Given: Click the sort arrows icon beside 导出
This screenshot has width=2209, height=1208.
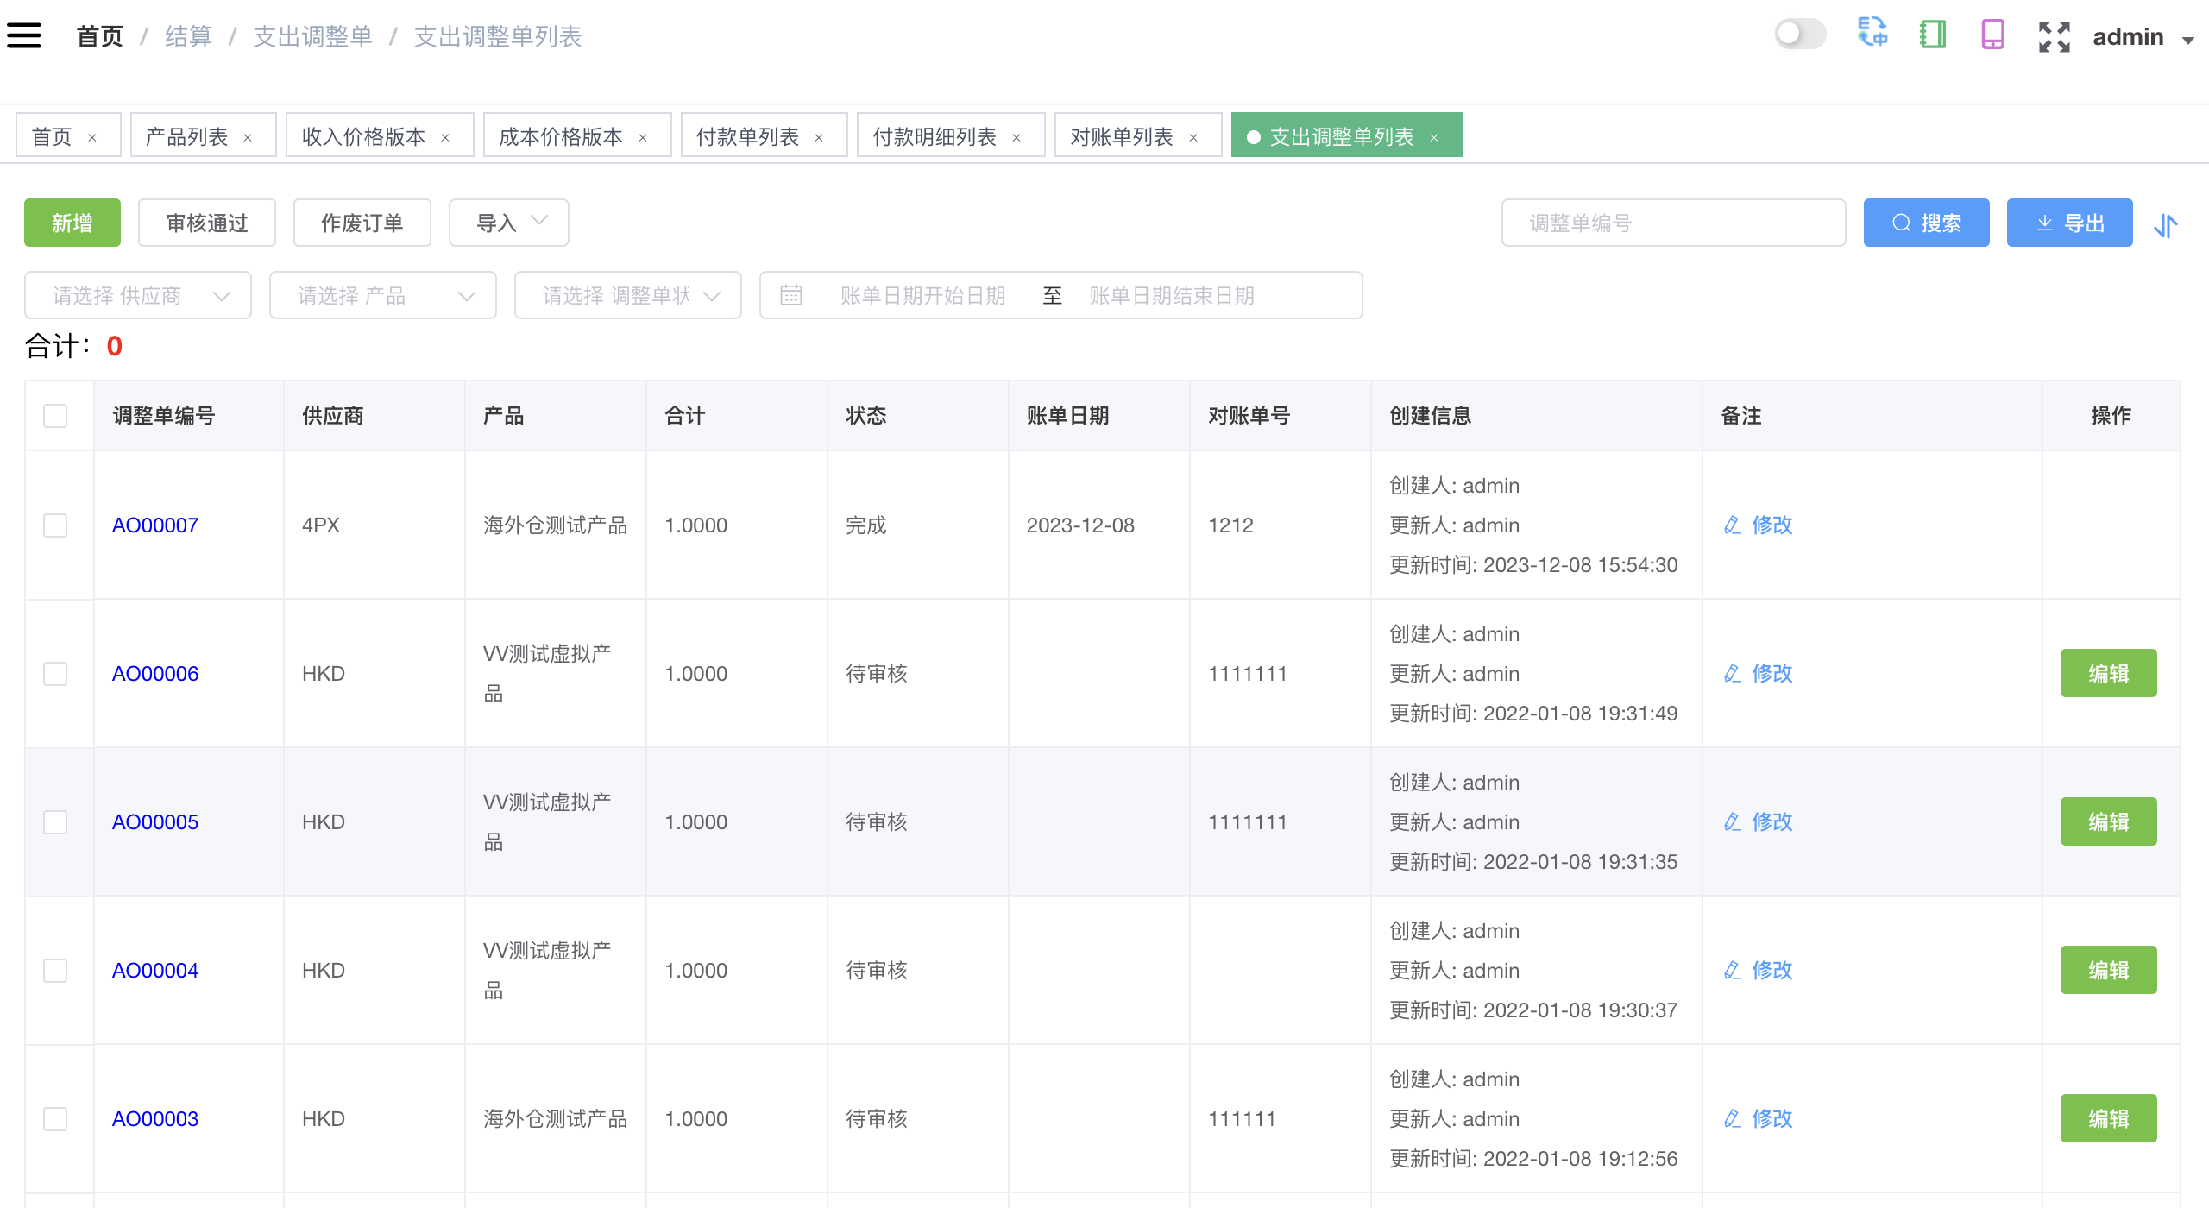Looking at the screenshot, I should (2165, 224).
